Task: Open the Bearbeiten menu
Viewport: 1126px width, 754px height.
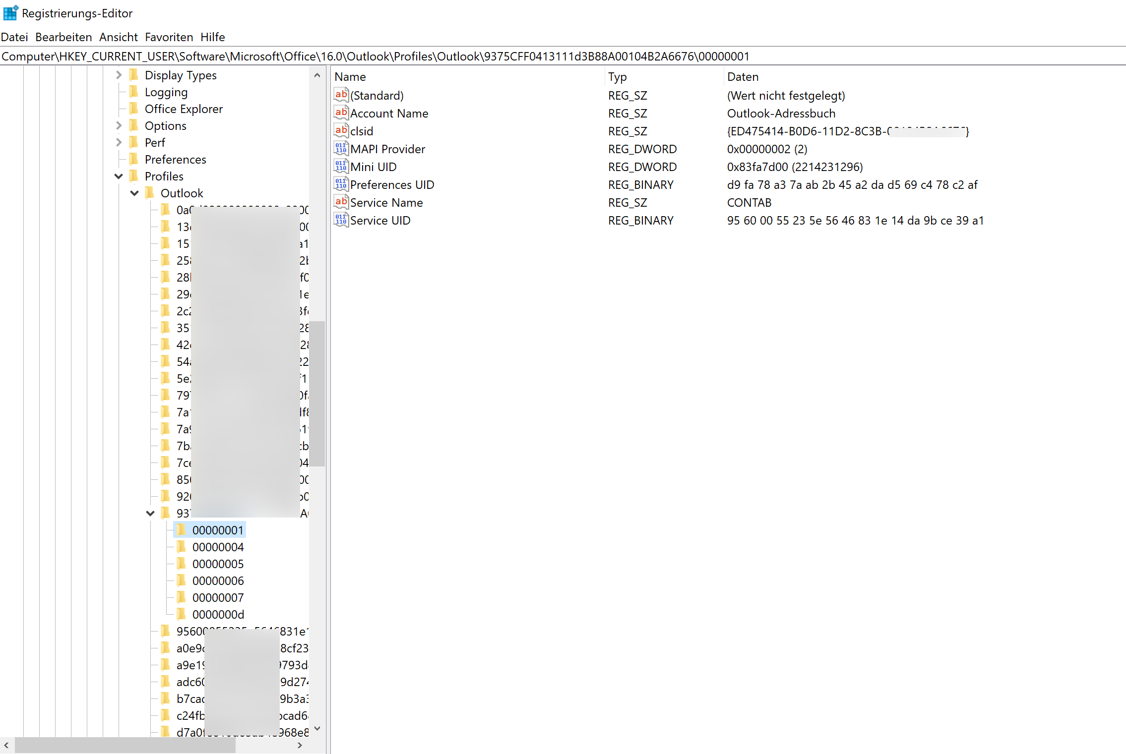Action: point(63,37)
